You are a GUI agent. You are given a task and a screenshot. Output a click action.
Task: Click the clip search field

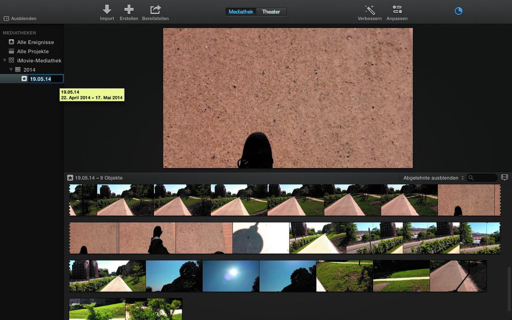pyautogui.click(x=482, y=178)
